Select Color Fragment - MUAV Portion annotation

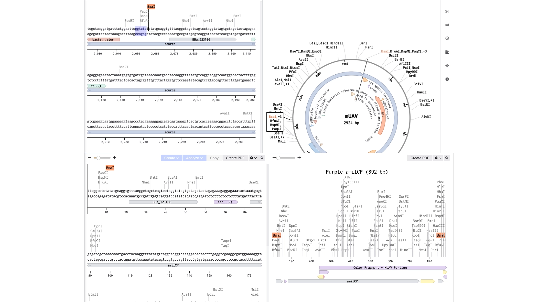click(x=383, y=268)
